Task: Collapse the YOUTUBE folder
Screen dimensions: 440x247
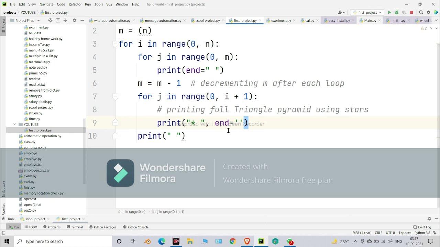Action: click(15, 125)
